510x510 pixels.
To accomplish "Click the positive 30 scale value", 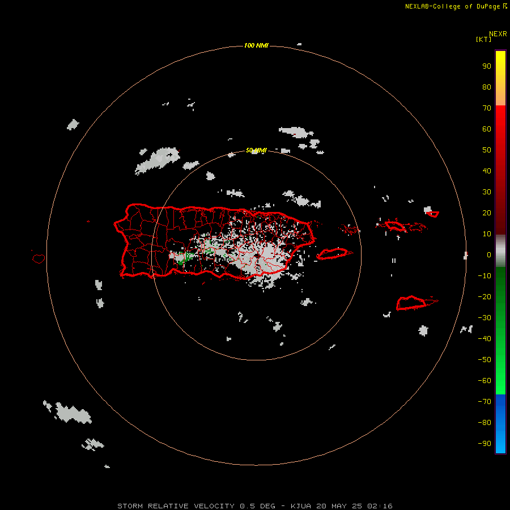I will click(487, 192).
